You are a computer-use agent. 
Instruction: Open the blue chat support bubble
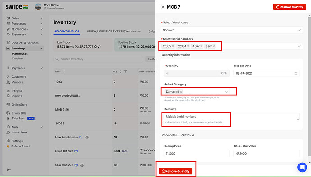point(302,167)
